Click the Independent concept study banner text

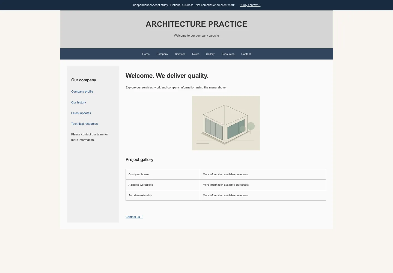tap(183, 5)
